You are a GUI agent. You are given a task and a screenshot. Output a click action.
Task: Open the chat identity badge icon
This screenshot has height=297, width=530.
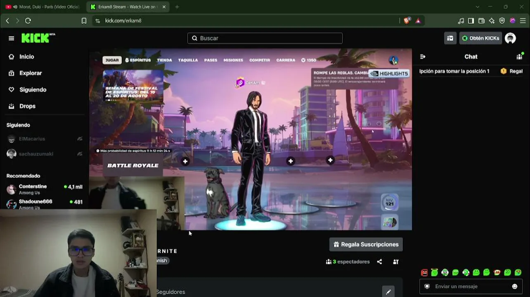tap(427, 286)
